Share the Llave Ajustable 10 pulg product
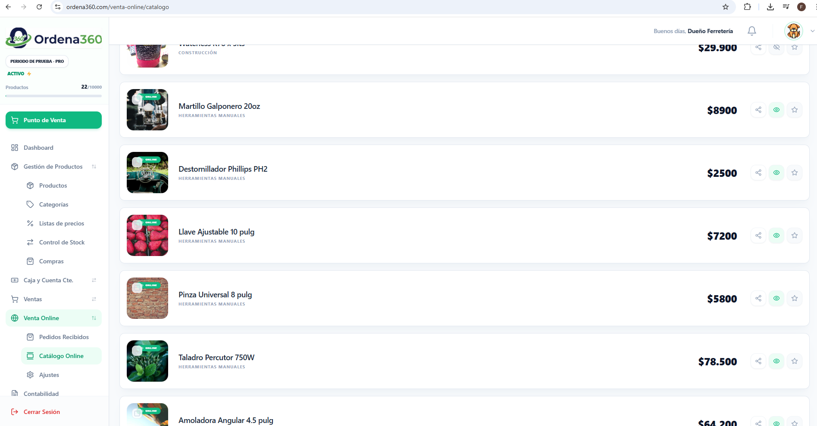 coord(758,235)
